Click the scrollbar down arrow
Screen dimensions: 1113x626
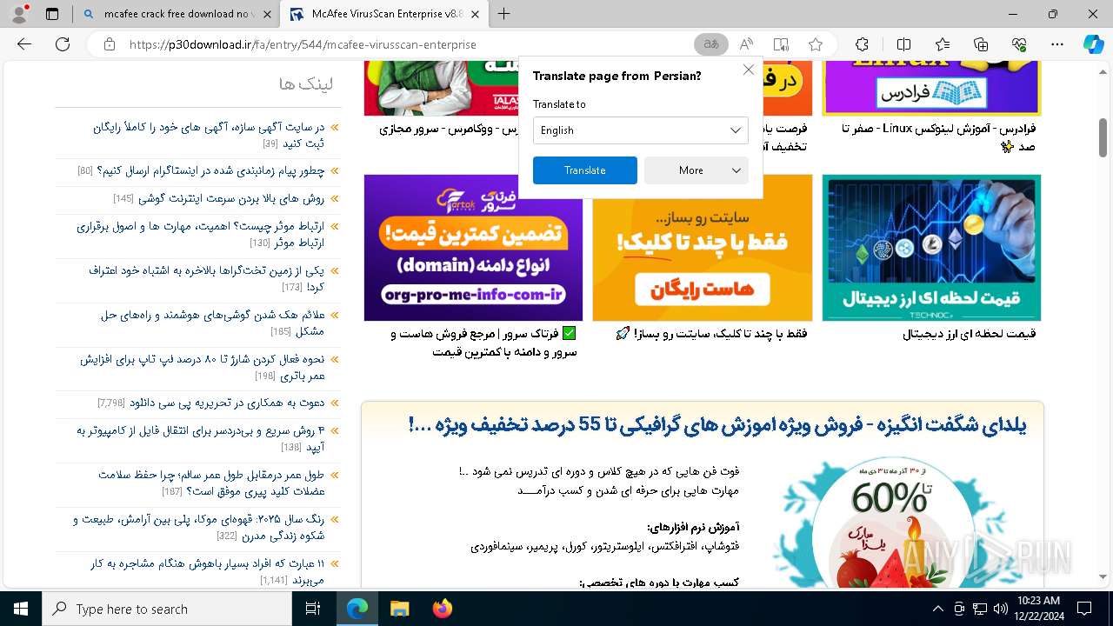[1103, 576]
